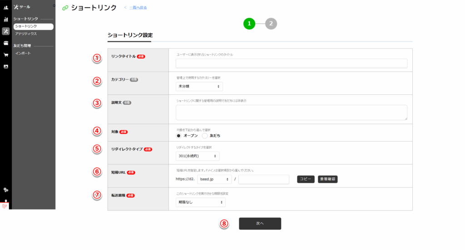
Task: Open インポート under 友だち管理 menu
Action: click(23, 53)
